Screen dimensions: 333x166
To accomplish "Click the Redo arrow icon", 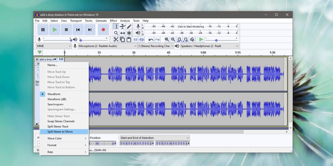I will 157,40.
